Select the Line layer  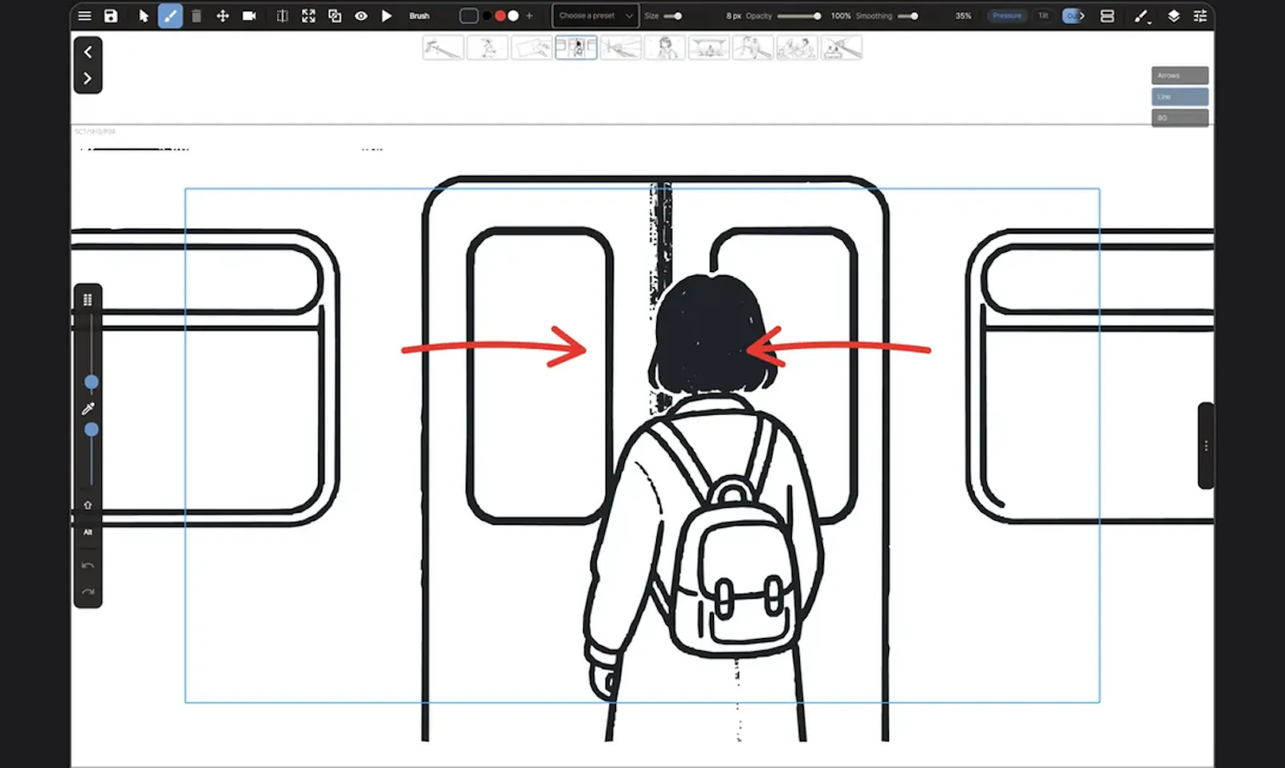pyautogui.click(x=1180, y=96)
